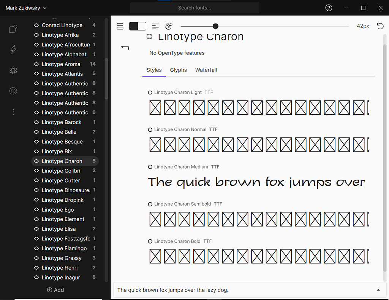
Task: Click the atom-shaped icon in the sidebar rail
Action: pyautogui.click(x=13, y=70)
